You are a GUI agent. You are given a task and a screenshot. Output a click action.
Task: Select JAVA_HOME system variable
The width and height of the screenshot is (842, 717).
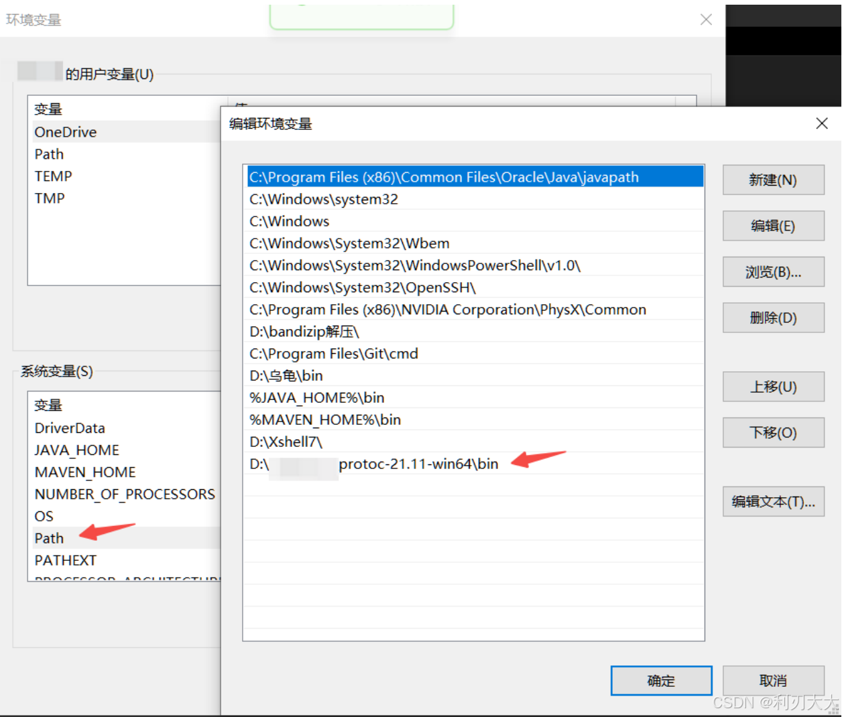[x=126, y=450]
